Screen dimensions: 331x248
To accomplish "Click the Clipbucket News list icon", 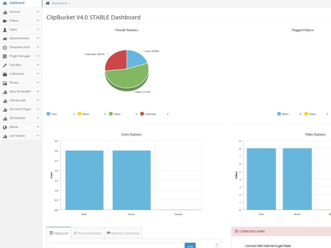I will click(236, 231).
